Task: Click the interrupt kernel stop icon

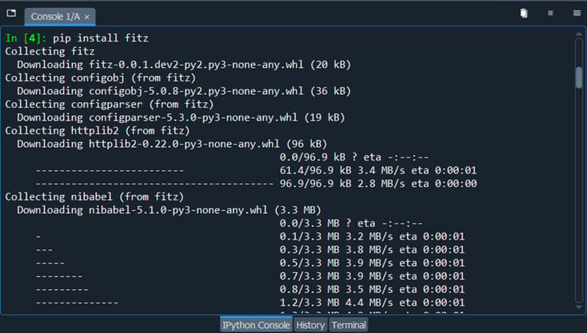Action: click(x=550, y=13)
